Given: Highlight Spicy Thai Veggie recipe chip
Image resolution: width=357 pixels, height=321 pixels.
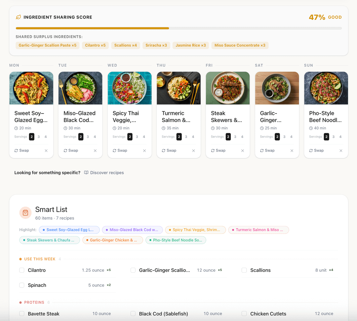Looking at the screenshot, I should click(195, 230).
